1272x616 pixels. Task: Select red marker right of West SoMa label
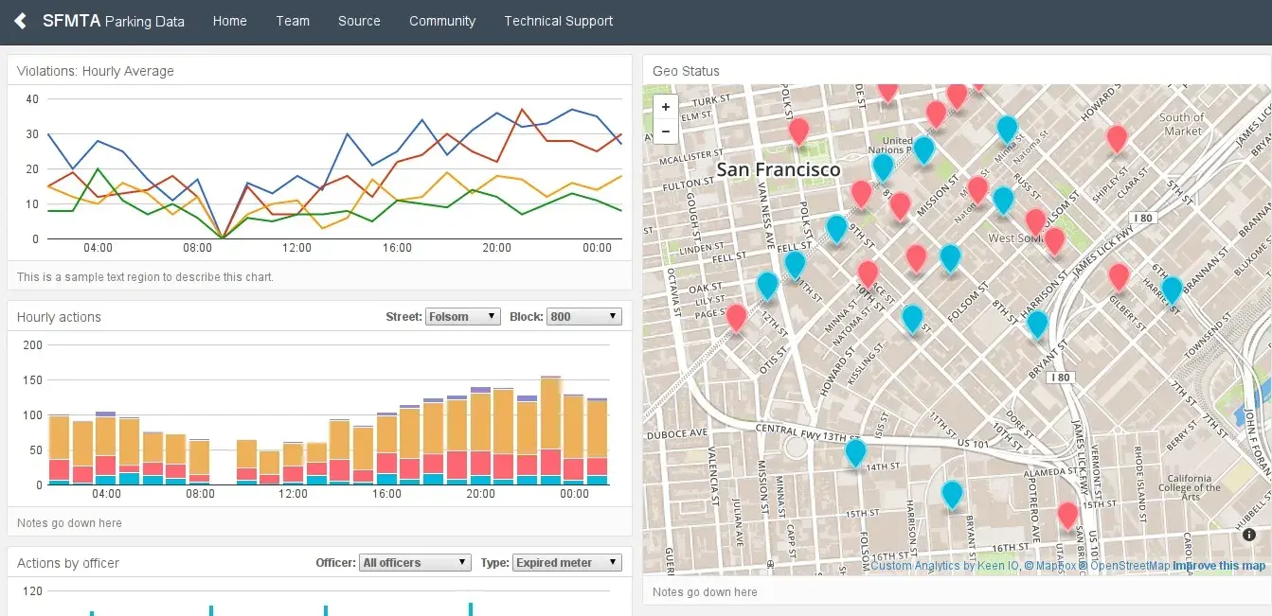1054,240
